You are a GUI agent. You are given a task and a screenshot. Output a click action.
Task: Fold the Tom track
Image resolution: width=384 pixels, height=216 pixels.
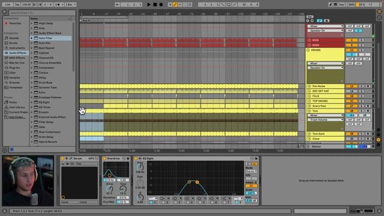309,110
